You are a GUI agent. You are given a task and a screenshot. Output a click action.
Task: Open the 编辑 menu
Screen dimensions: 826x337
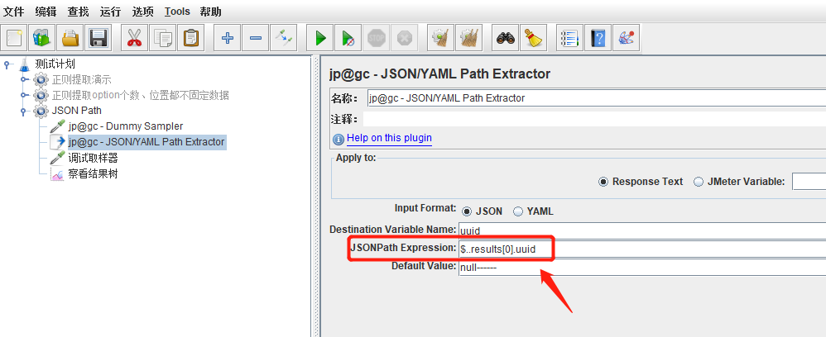pyautogui.click(x=46, y=12)
